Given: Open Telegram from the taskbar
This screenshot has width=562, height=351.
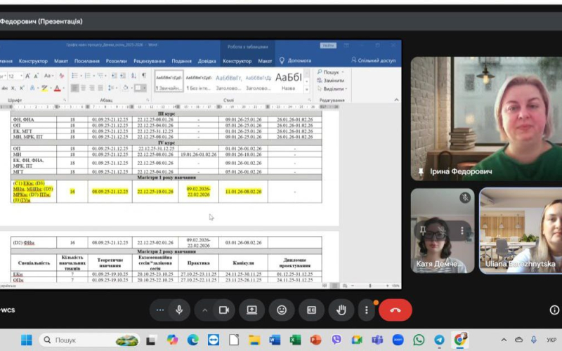Looking at the screenshot, I should [439, 340].
